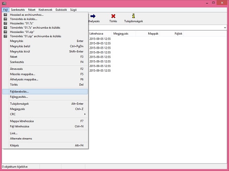
Task: Choose 'Mappa létrehozása' menu item
Action: point(45,121)
